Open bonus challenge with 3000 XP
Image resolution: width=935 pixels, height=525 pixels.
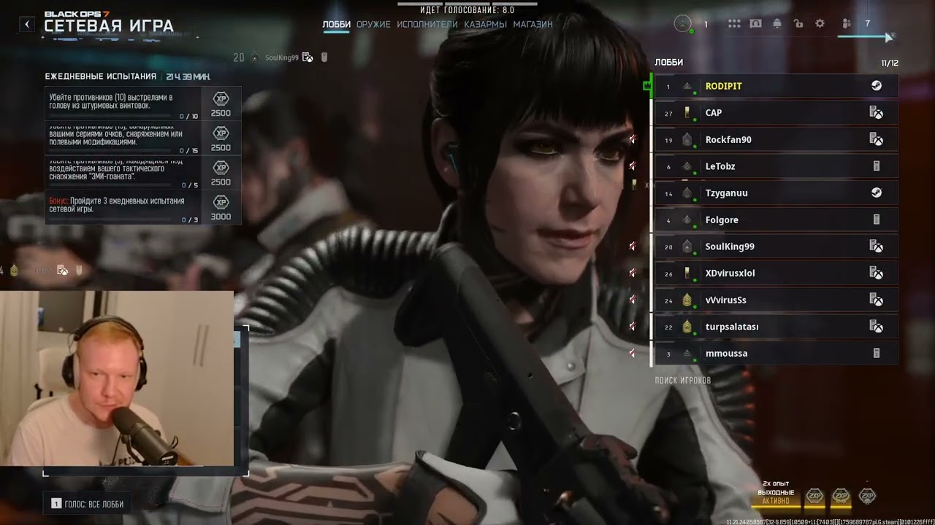(143, 208)
